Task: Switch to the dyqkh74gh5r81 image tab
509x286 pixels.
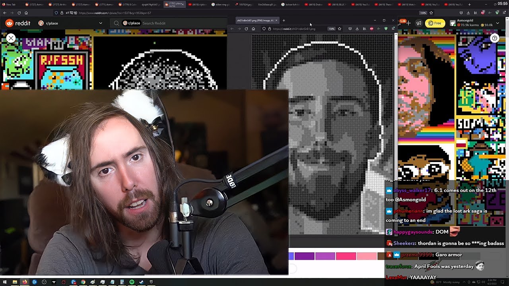Action: pos(151,4)
